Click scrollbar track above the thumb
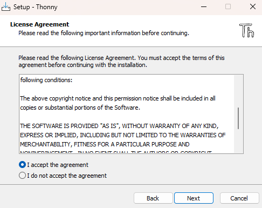Screen dimensions: 262x208 point(238,91)
